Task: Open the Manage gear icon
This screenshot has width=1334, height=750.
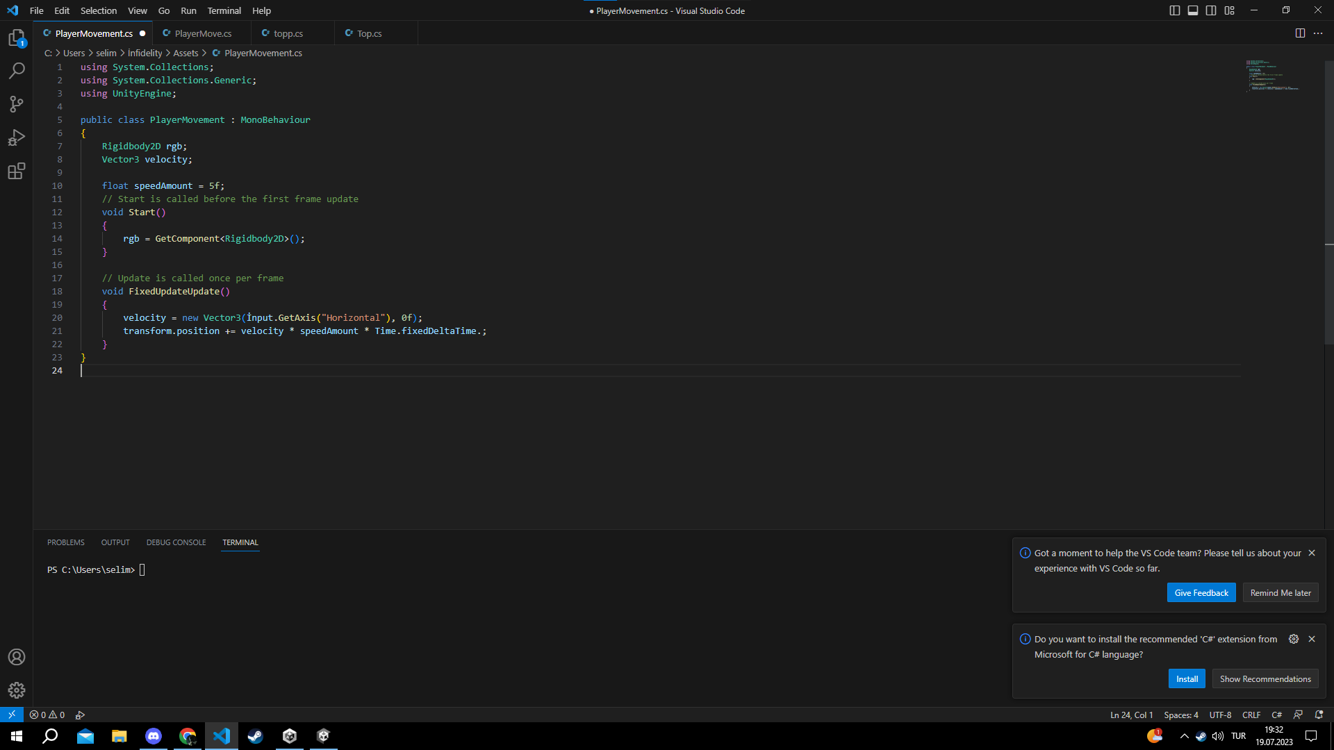Action: [x=17, y=690]
